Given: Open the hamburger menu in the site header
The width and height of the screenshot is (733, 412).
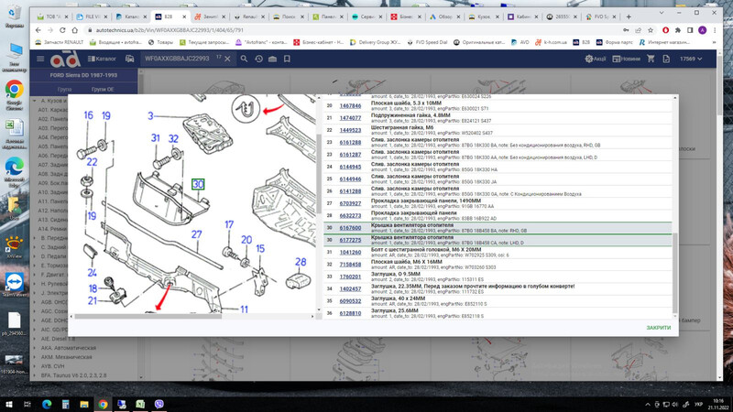Looking at the screenshot, I should click(40, 59).
